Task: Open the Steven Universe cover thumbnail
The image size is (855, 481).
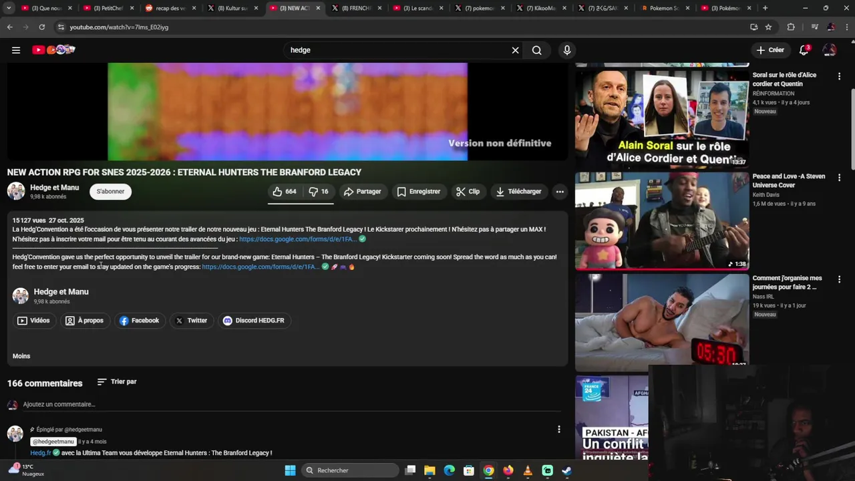Action: 662,220
